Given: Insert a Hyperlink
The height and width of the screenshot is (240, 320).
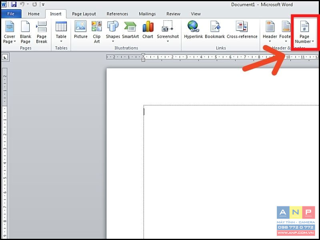Looking at the screenshot, I should pos(193,30).
